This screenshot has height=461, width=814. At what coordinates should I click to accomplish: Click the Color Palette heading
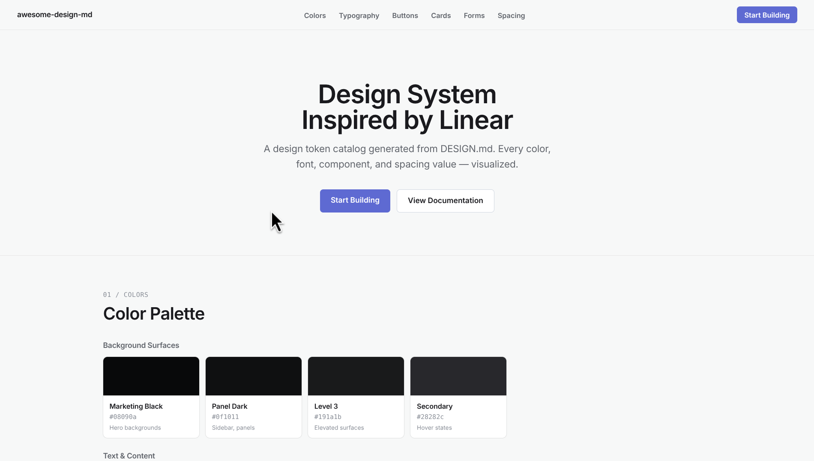(154, 314)
